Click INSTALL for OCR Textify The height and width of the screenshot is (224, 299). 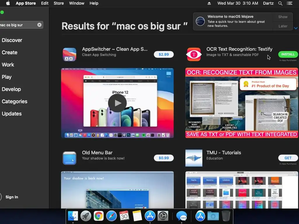(288, 54)
